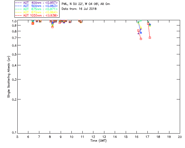The width and height of the screenshot is (185, 148).
Task: Click the y-axis tick label 0.6
Action: [x=14, y=45]
